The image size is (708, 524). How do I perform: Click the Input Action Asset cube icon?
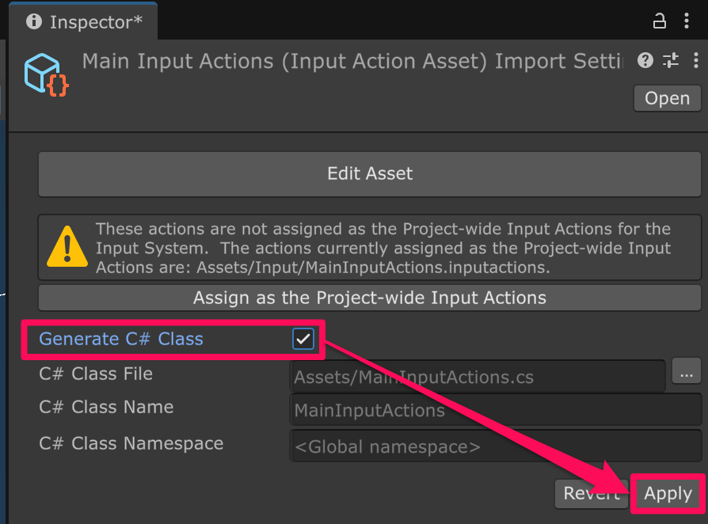pyautogui.click(x=45, y=74)
